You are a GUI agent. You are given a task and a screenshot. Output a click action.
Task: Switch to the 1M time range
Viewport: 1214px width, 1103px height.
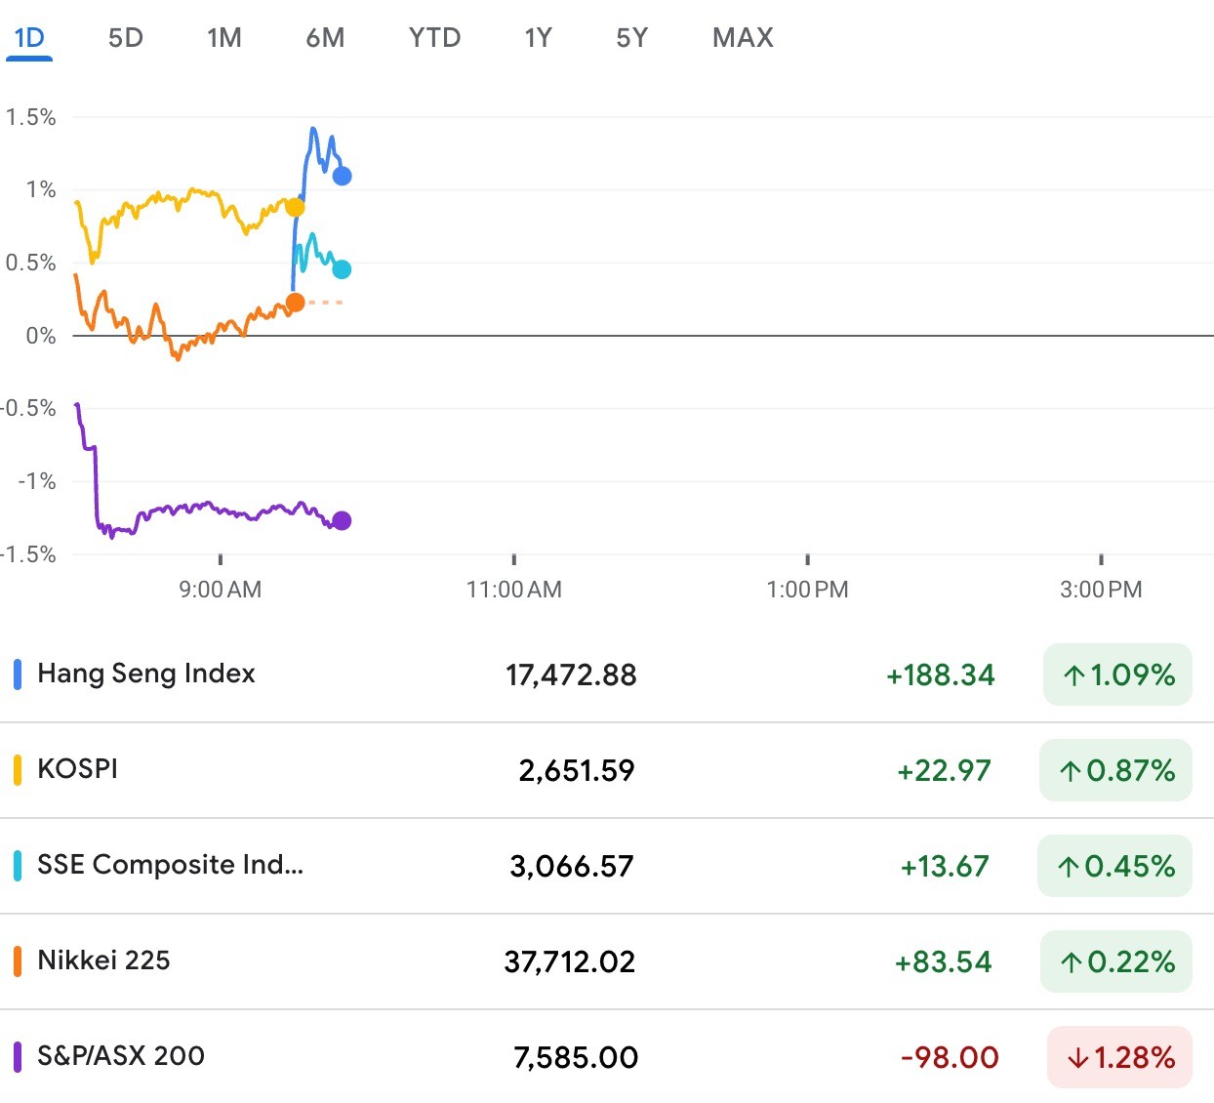point(224,38)
